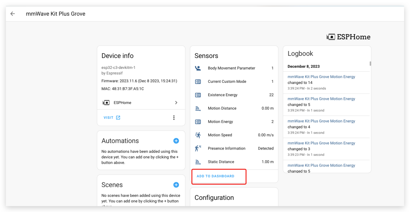
Task: Click the Static Distance sensor icon
Action: pos(198,162)
